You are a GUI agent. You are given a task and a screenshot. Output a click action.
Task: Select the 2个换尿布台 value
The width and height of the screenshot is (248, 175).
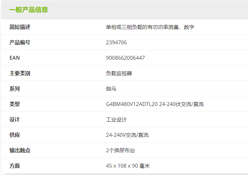click(121, 150)
